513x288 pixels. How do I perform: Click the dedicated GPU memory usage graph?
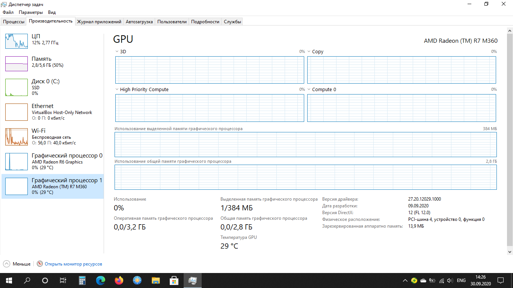(x=305, y=144)
